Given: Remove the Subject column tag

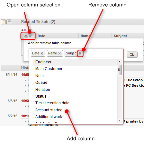Looking at the screenshot, I should [x=80, y=53].
